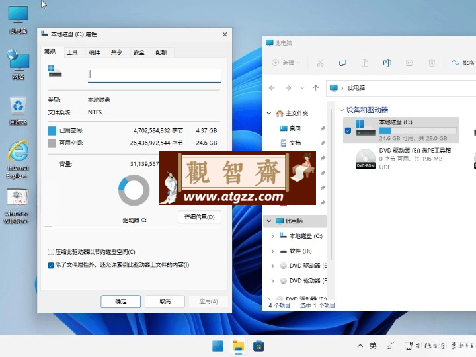The height and width of the screenshot is (357, 476).
Task: Expand DVD 驱动器 (F in navigation tree
Action: click(x=272, y=280)
